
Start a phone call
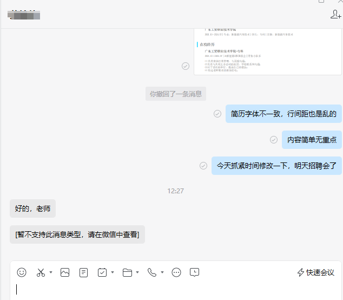(x=152, y=272)
